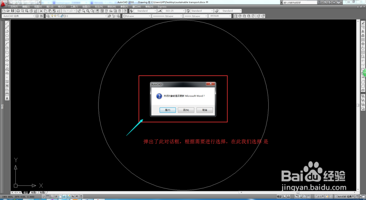Screen dimensions: 366x200
Task: Click the 是(Y) button in the dialog
Action: 168,110
